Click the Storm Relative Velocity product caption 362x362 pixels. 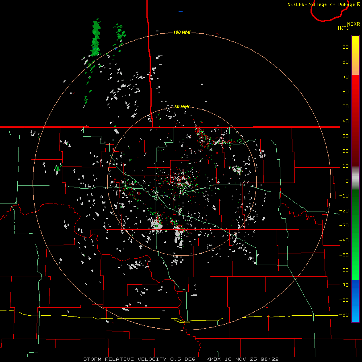click(181, 359)
